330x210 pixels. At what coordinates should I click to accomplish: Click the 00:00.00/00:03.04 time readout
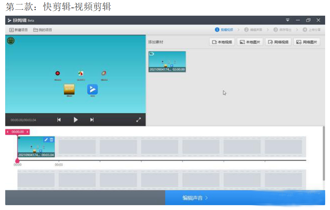click(x=24, y=120)
